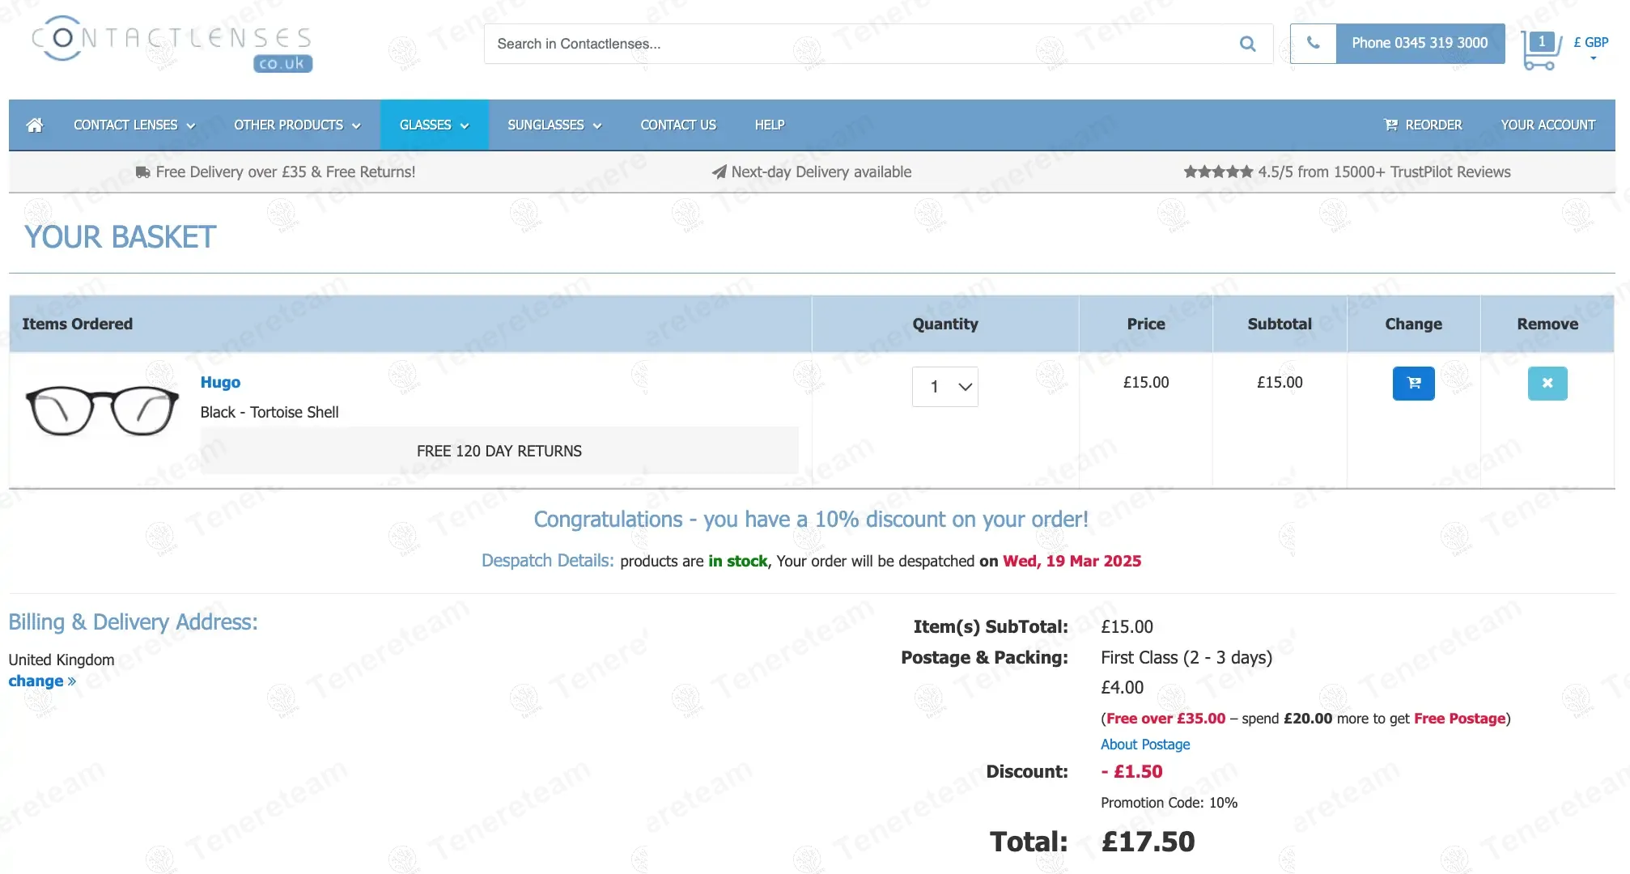Open the home page via house icon
The image size is (1630, 874).
[34, 125]
